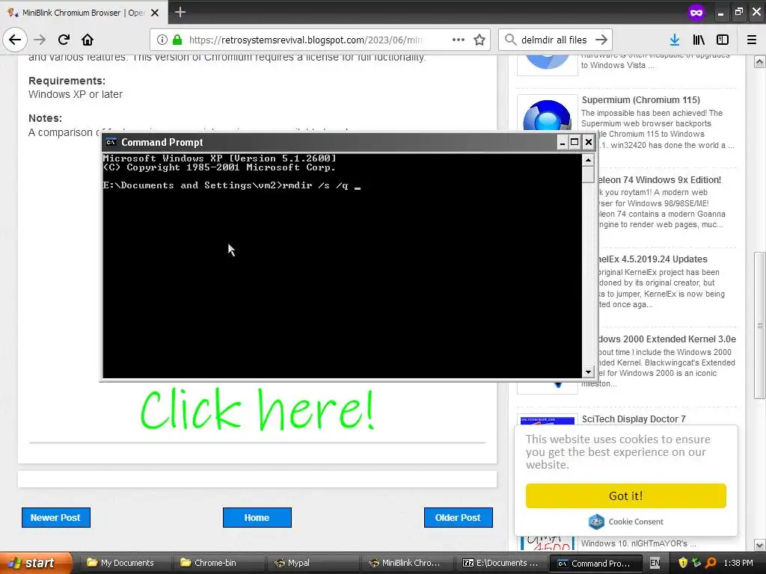The height and width of the screenshot is (574, 766).
Task: Switch to Mypal taskbar item
Action: [312, 563]
